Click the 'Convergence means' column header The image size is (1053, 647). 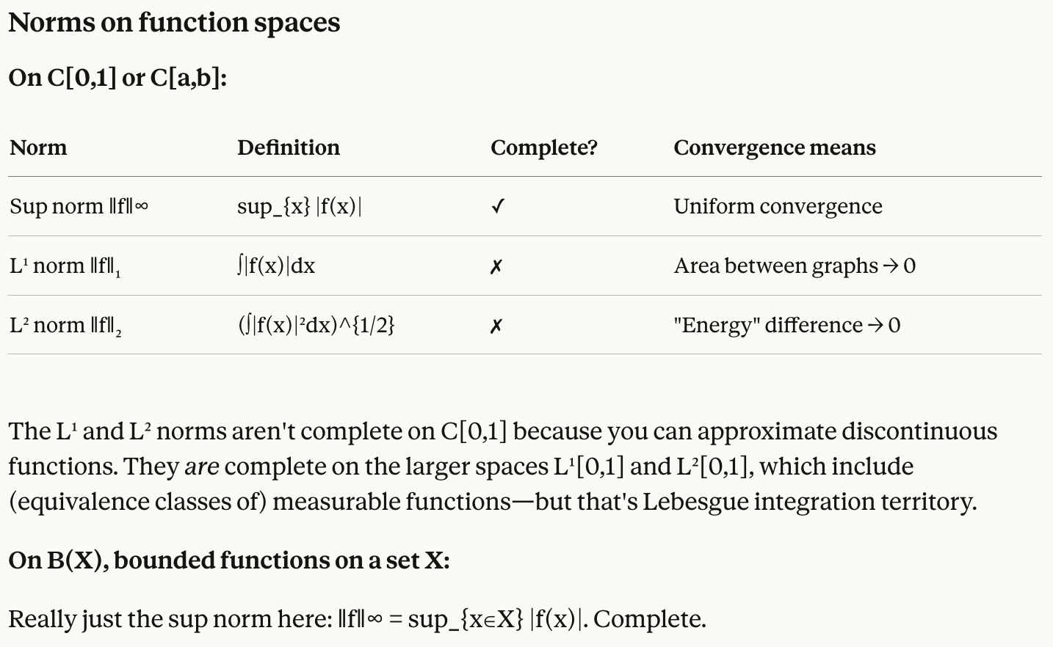[x=775, y=147]
